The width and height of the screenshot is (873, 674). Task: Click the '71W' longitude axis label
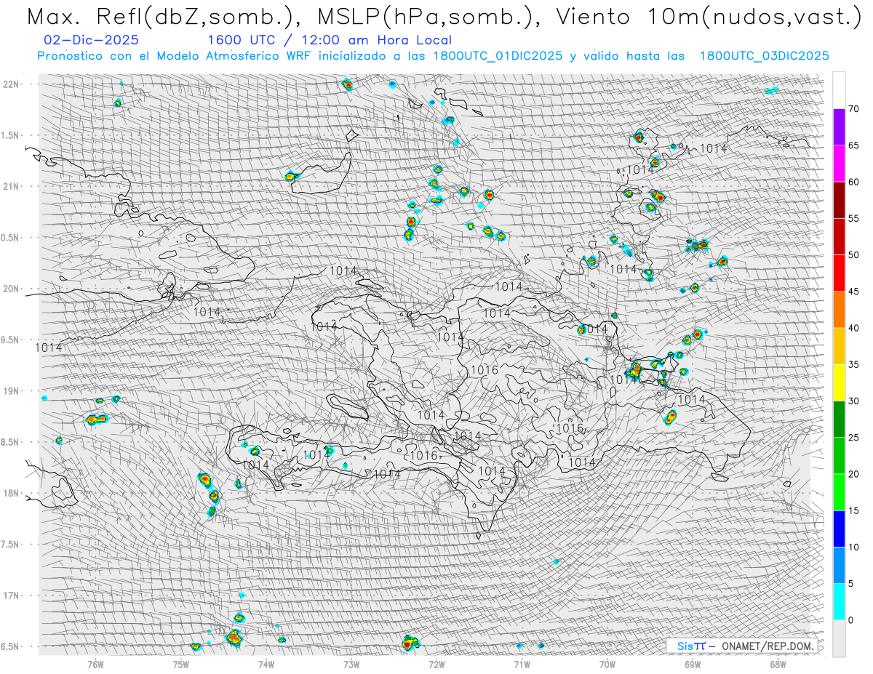(522, 663)
